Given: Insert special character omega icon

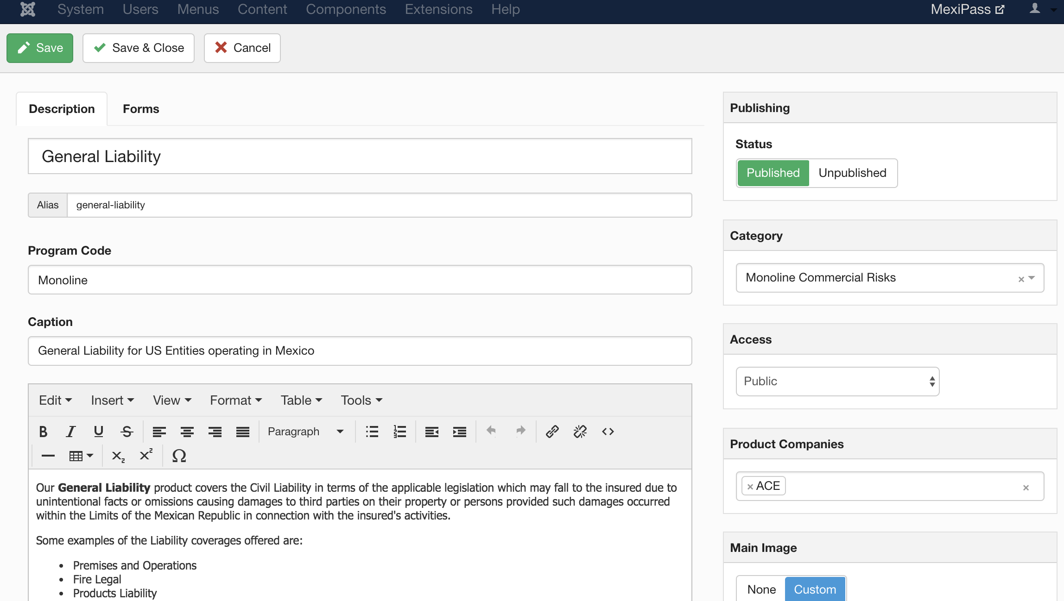Looking at the screenshot, I should pos(179,456).
